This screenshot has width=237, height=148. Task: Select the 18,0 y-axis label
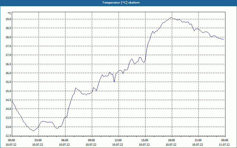click(9, 37)
